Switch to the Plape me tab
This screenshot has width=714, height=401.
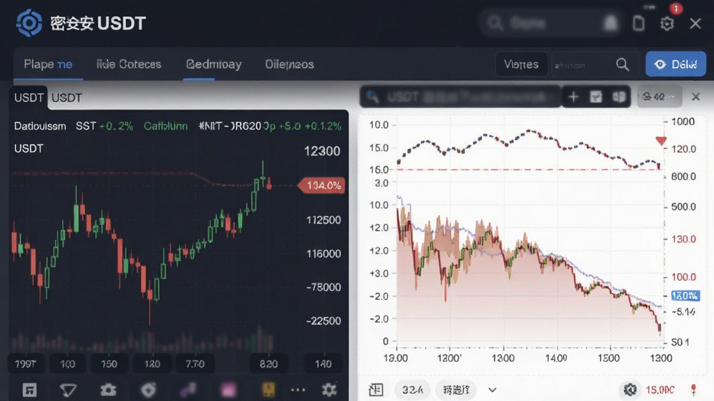coord(48,64)
